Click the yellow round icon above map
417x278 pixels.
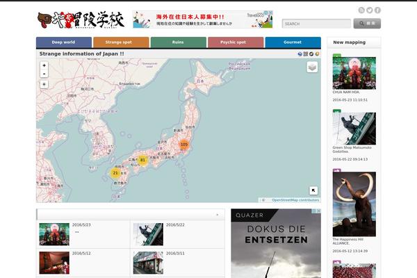point(317,54)
